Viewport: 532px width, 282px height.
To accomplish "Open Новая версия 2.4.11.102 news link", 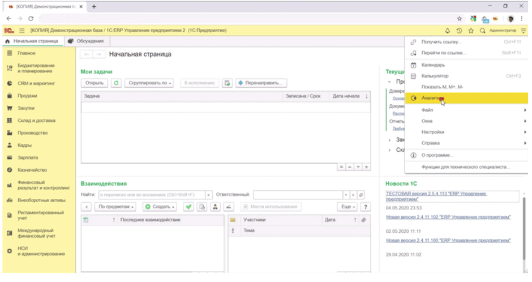I will click(x=448, y=217).
